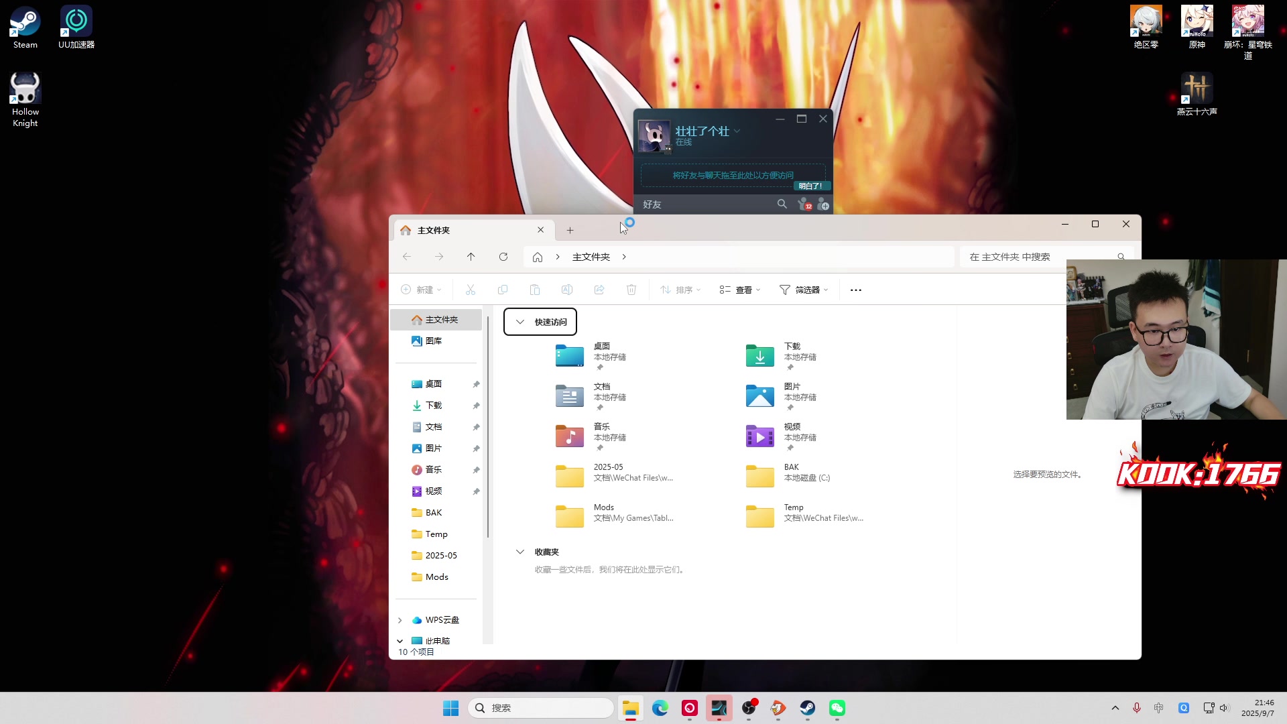Open the UU加速器 desktop shortcut
The image size is (1287, 724).
coord(76,27)
